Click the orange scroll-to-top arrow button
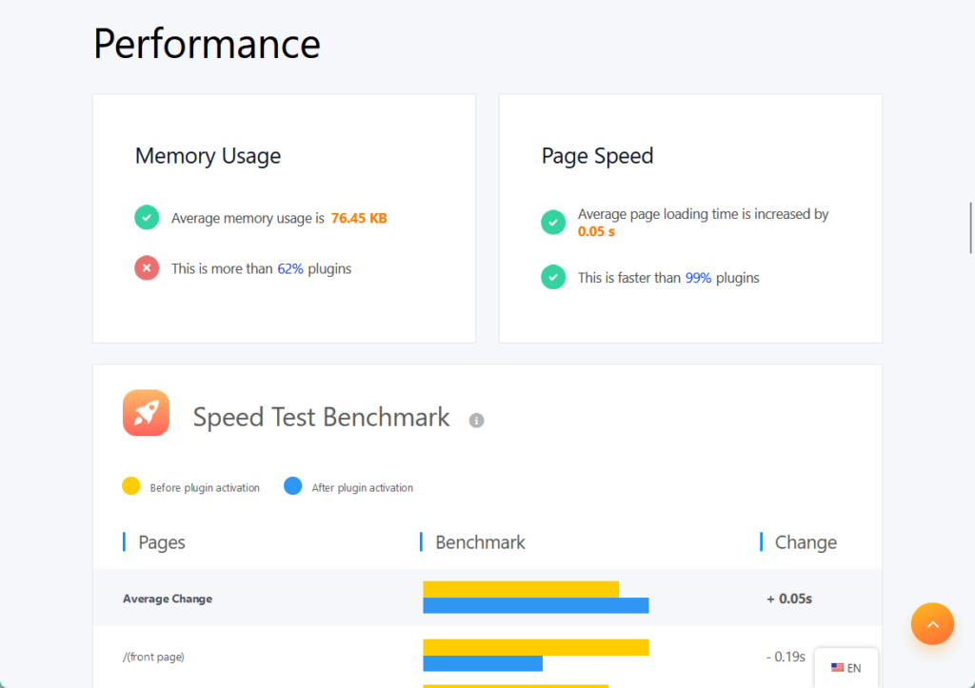Image resolution: width=975 pixels, height=688 pixels. pyautogui.click(x=932, y=623)
